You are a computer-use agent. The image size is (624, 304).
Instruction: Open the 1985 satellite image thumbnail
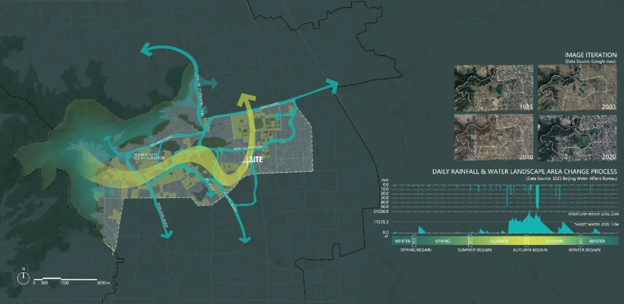[x=492, y=87]
